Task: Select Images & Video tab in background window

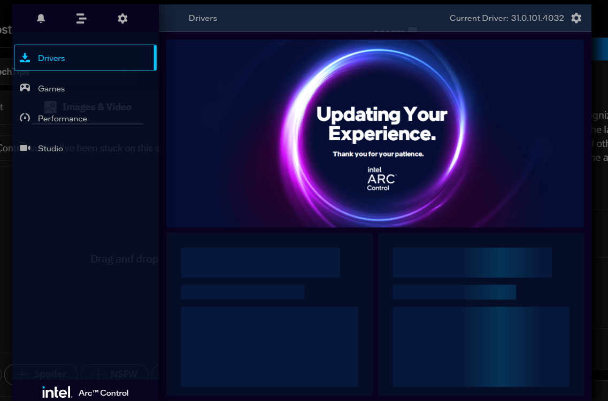Action: pyautogui.click(x=88, y=107)
